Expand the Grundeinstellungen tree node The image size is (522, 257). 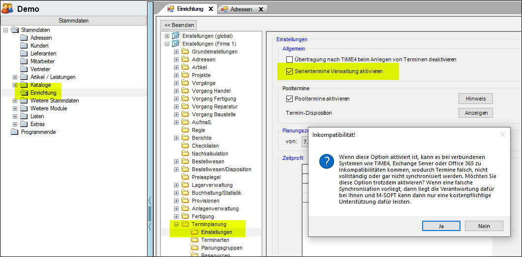click(x=176, y=51)
